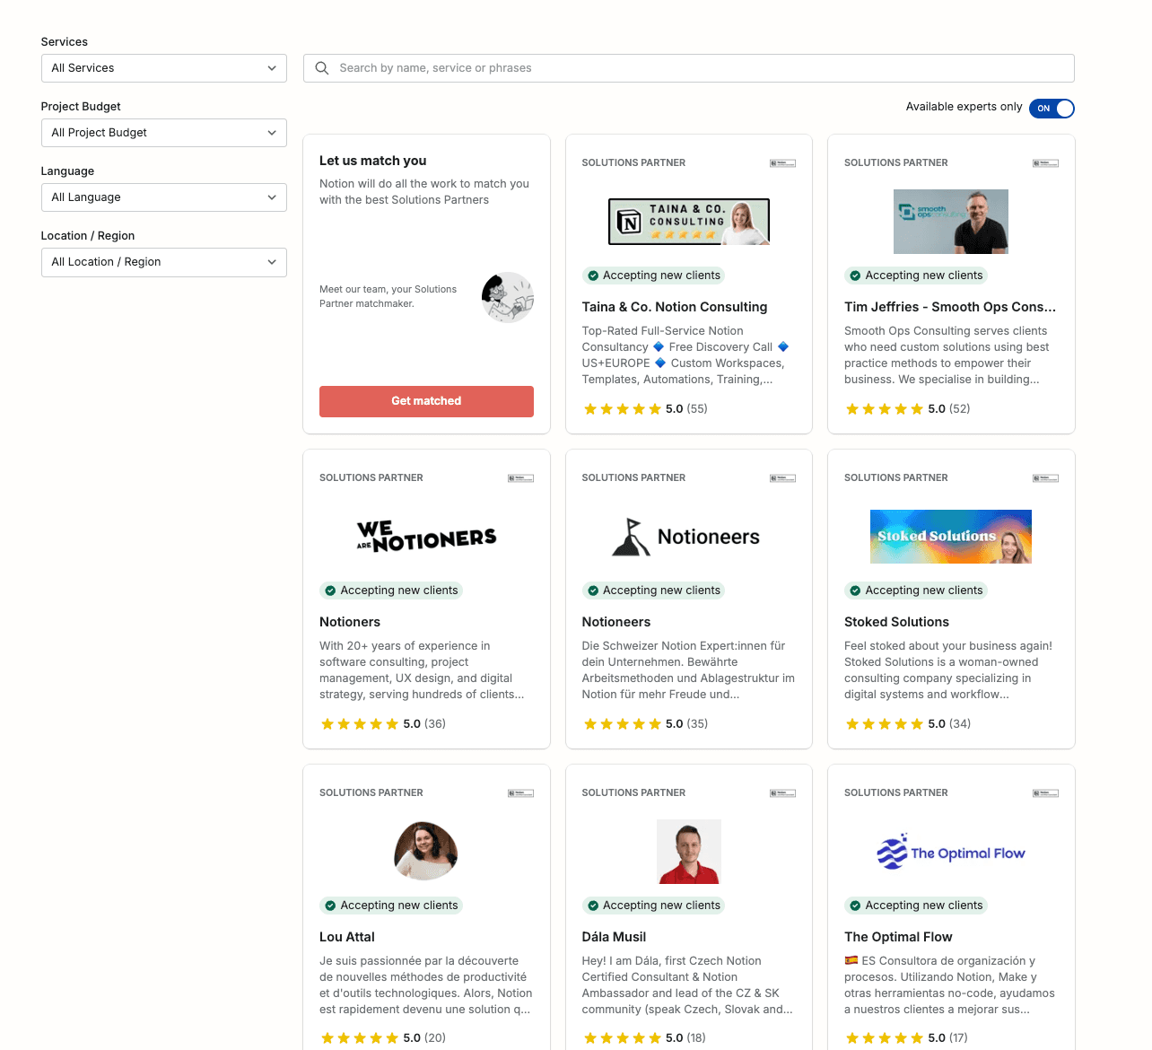Enable the Available experts only toggle
Screen dimensions: 1152x1050
coord(1052,108)
